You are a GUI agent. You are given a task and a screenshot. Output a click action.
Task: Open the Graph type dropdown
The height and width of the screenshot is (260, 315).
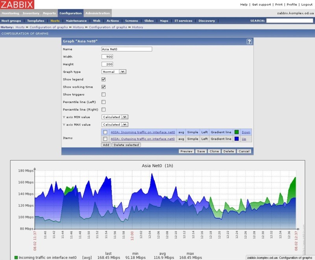[114, 72]
